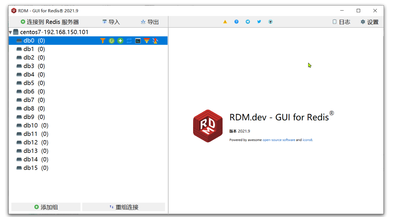The image size is (403, 217).
Task: Open the open-source software link
Action: 279,140
